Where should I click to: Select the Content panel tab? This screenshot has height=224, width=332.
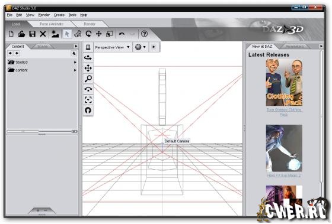[18, 47]
